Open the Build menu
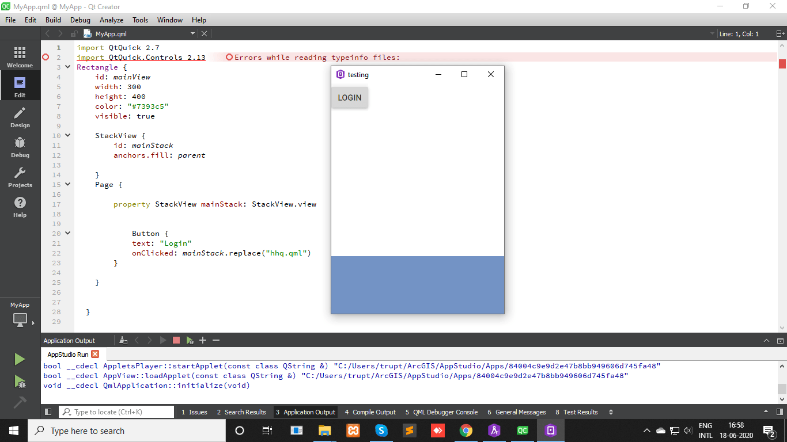This screenshot has height=442, width=787. [53, 20]
